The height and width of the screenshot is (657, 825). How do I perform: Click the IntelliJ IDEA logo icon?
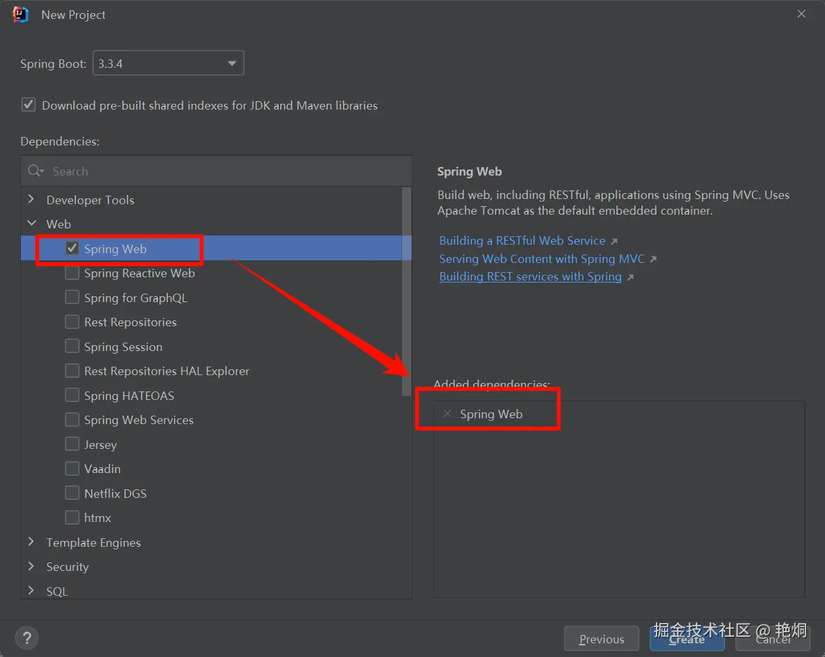tap(21, 14)
